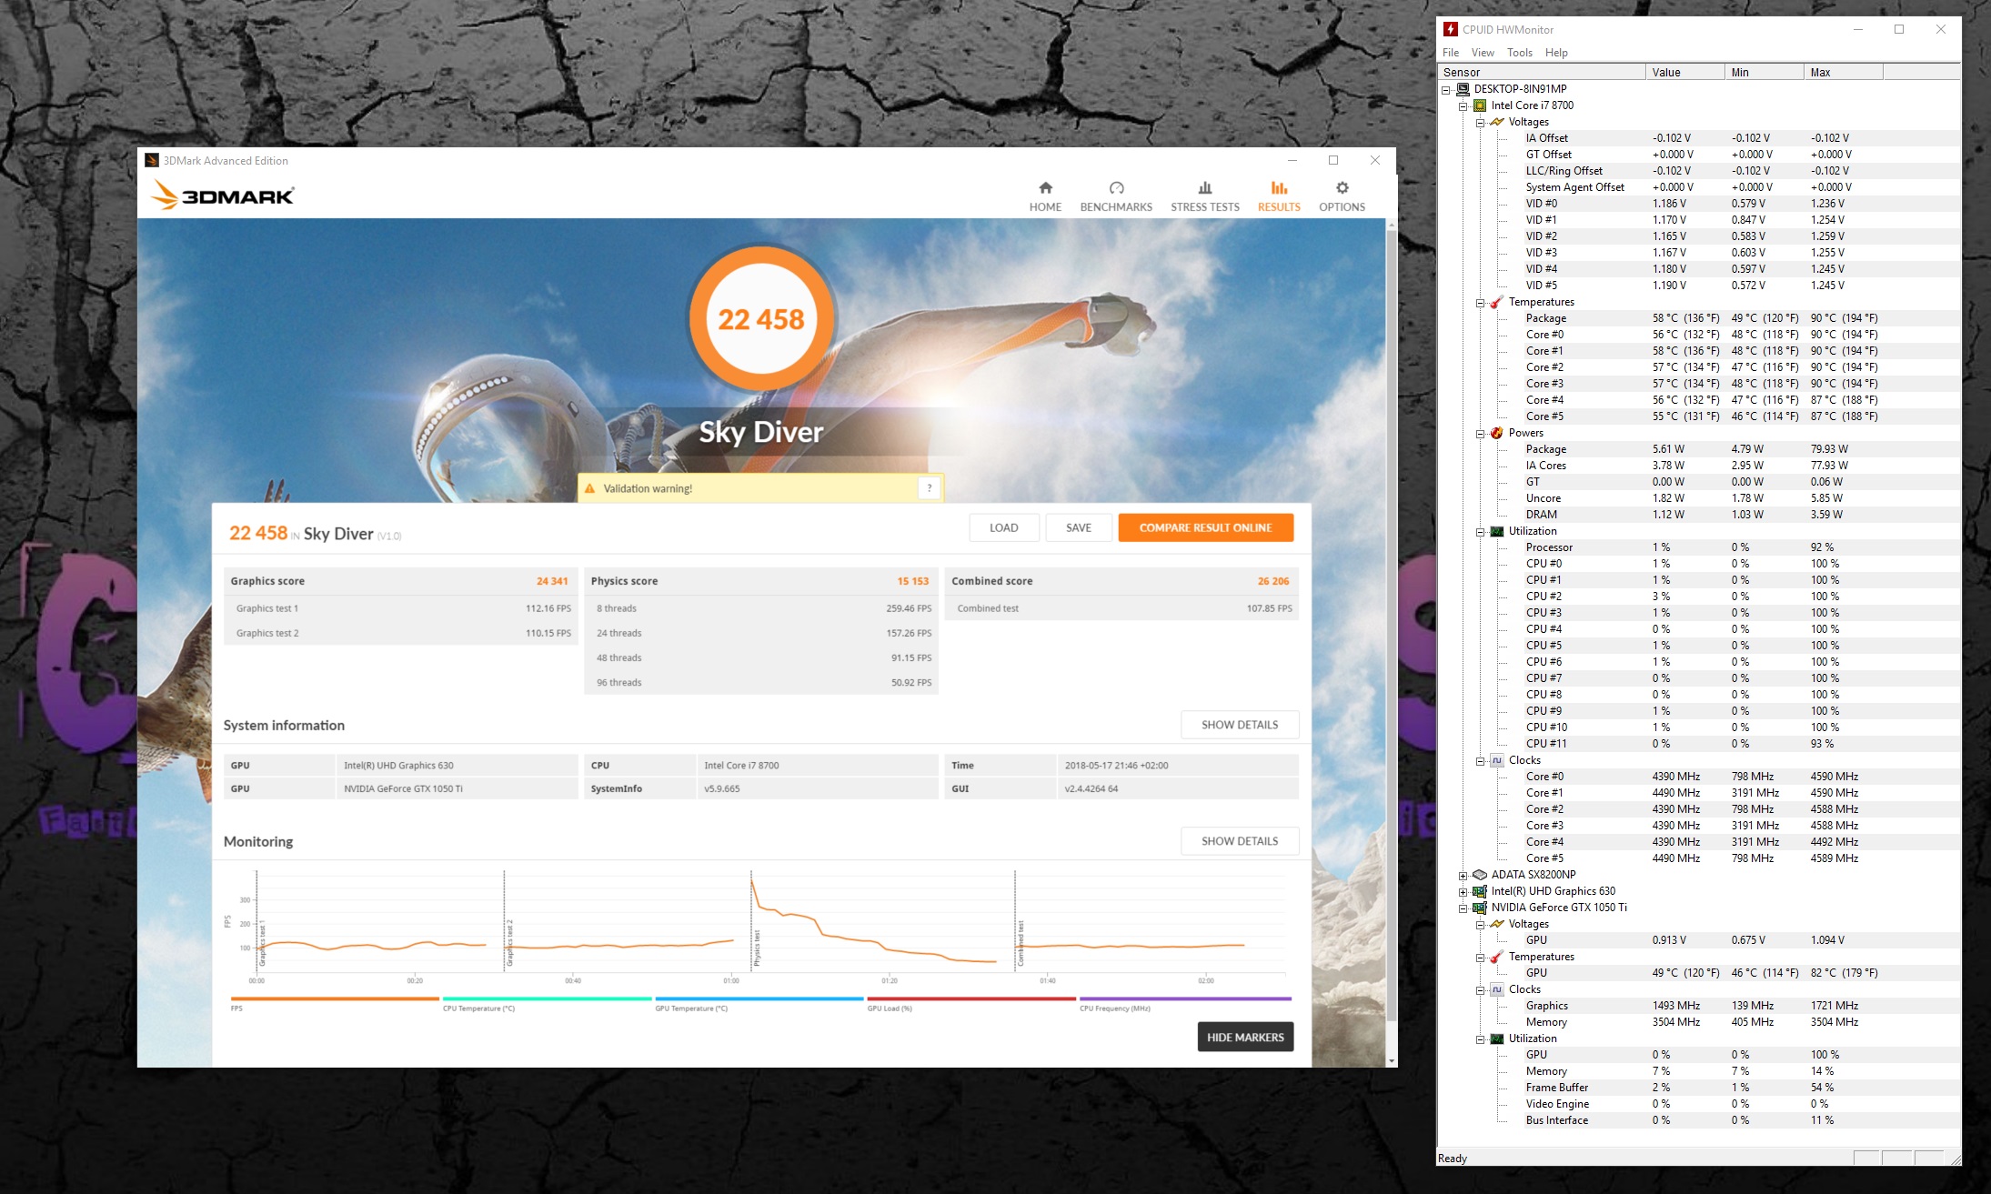The image size is (1991, 1194).
Task: Open validation warning help question mark
Action: (x=929, y=488)
